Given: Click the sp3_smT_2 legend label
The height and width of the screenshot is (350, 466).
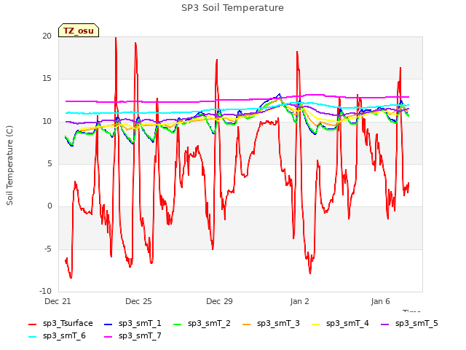Looking at the screenshot, I should [209, 323].
